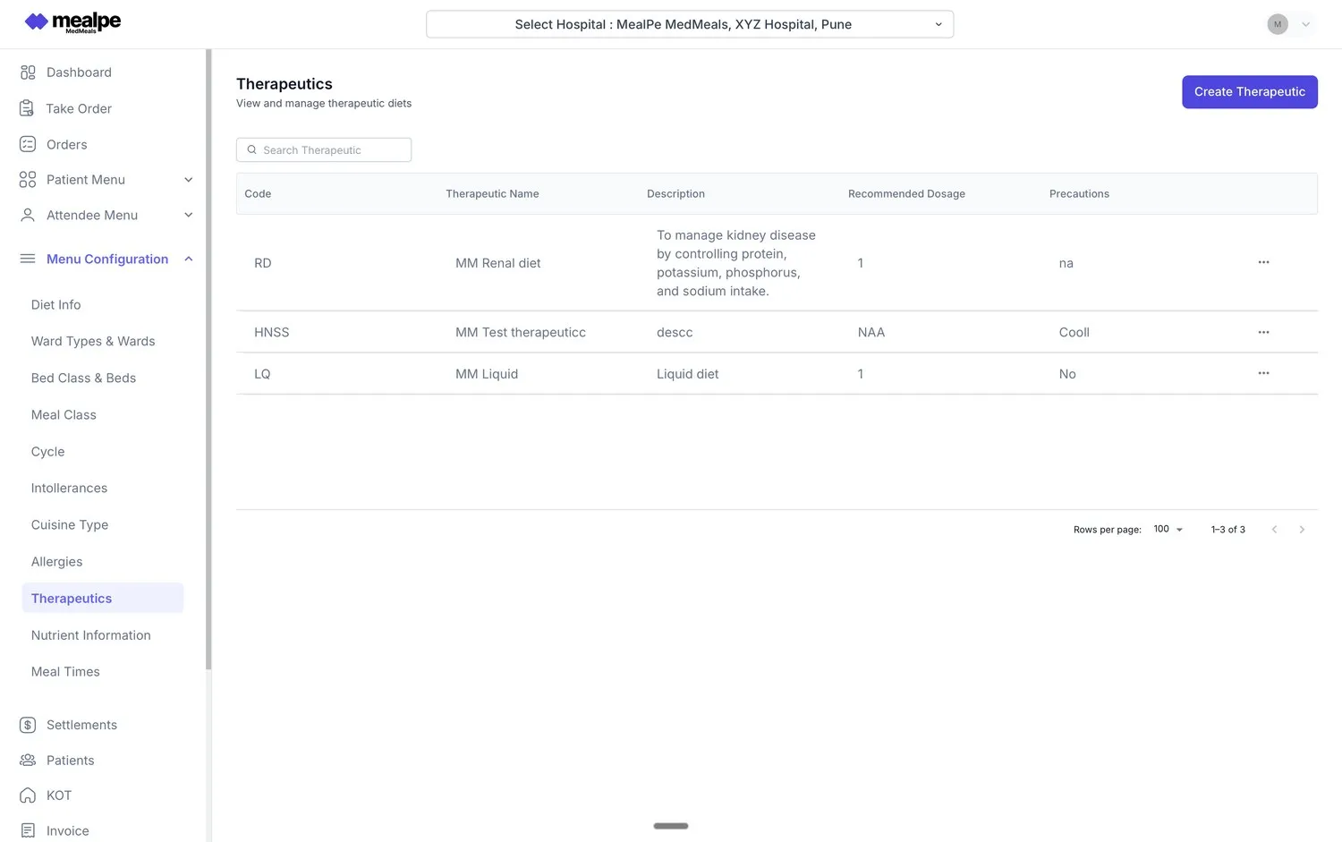The height and width of the screenshot is (842, 1342).
Task: Click the Code column header
Action: [x=258, y=194]
